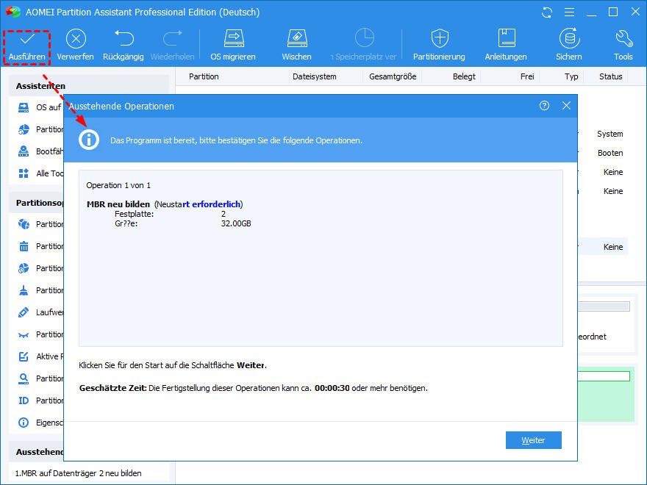Click the System status cell
Image resolution: width=647 pixels, height=485 pixels.
(x=610, y=134)
